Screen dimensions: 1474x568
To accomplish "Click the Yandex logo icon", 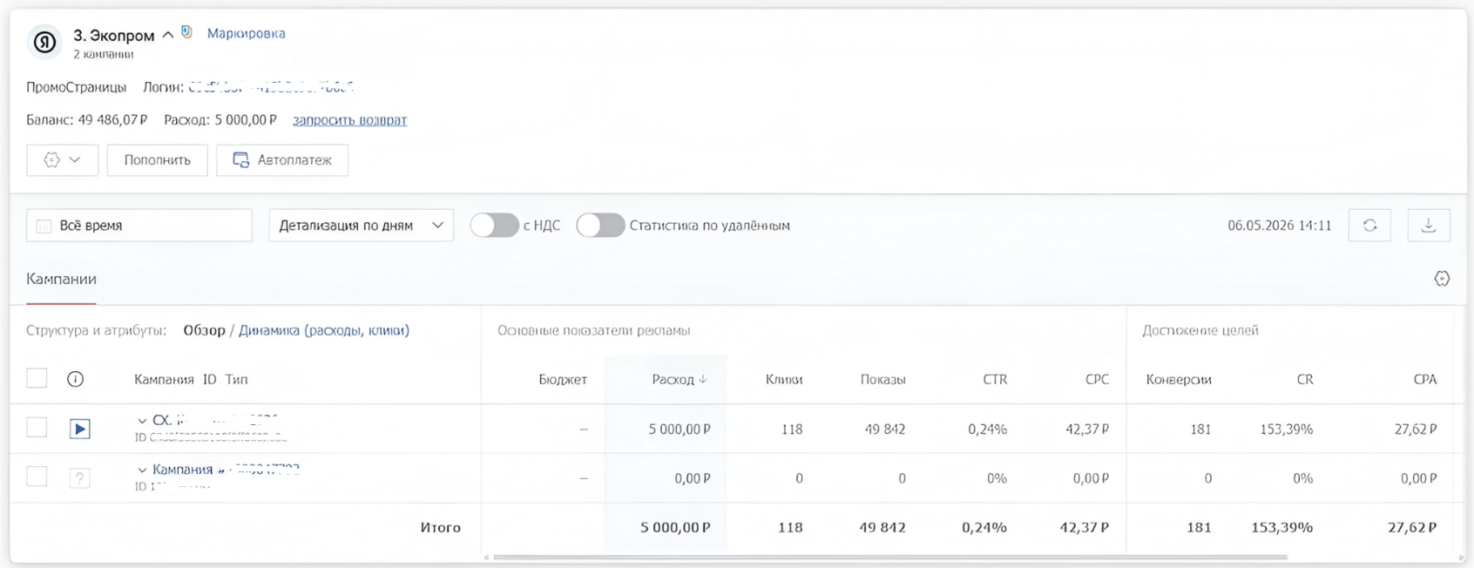I will pos(44,42).
